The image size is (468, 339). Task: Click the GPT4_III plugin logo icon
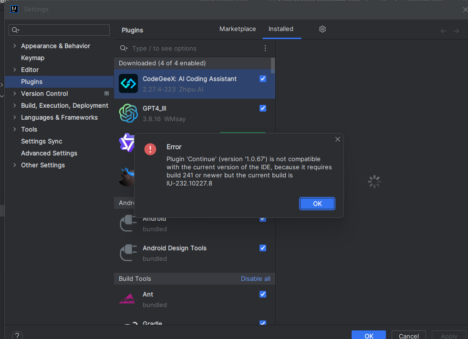click(128, 113)
